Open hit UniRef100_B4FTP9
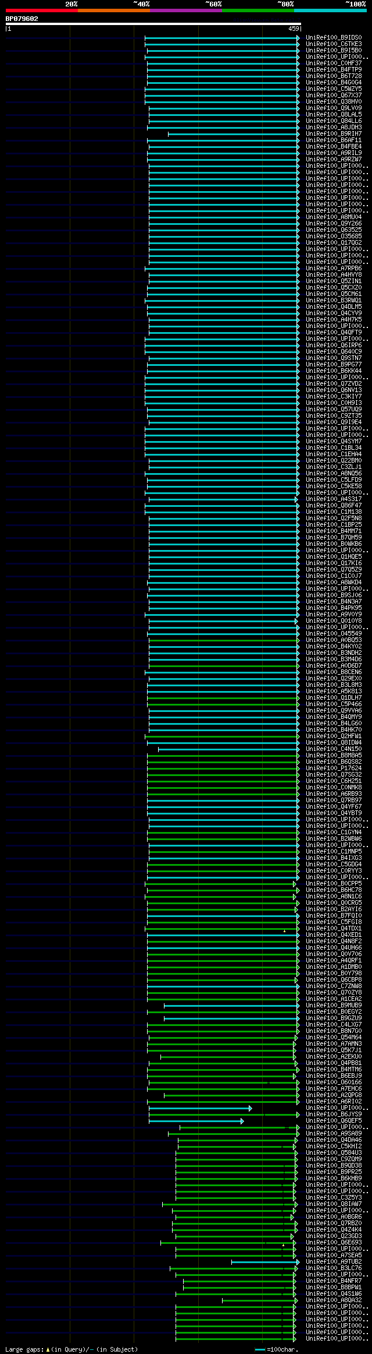 click(334, 70)
